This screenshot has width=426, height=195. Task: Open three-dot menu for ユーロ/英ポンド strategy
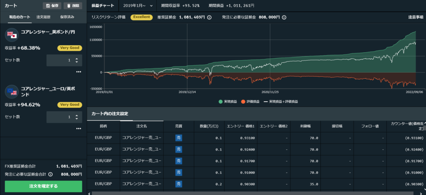78,129
